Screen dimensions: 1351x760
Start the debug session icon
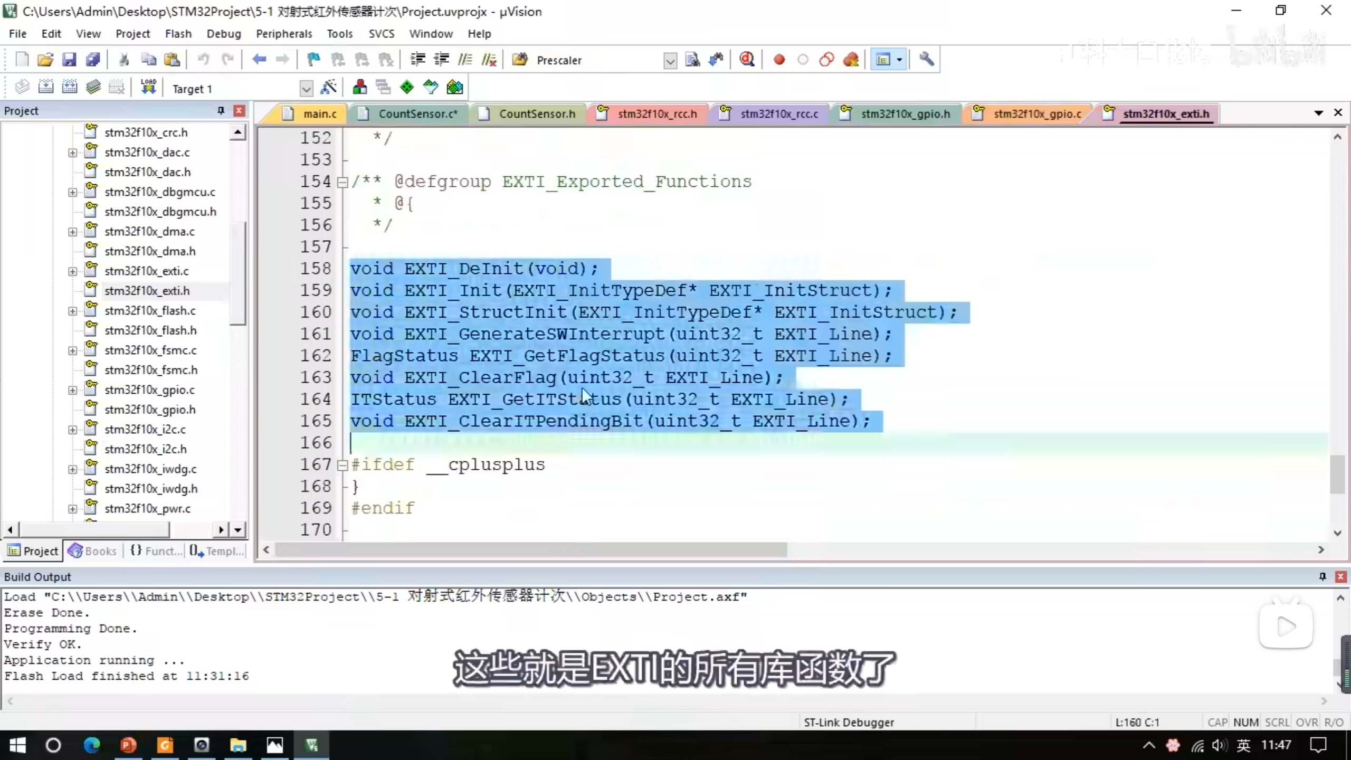[x=746, y=60]
